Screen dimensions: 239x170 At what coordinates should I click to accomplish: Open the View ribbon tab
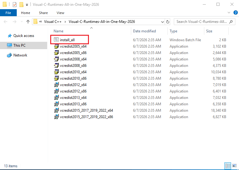pos(60,13)
